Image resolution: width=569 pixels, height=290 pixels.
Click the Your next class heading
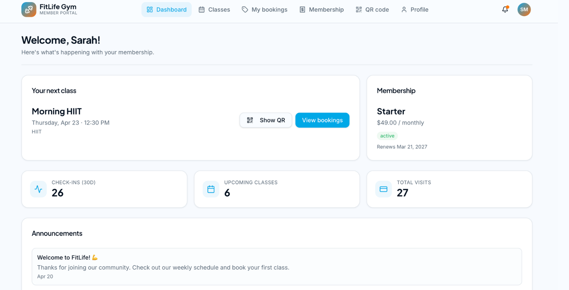54,91
